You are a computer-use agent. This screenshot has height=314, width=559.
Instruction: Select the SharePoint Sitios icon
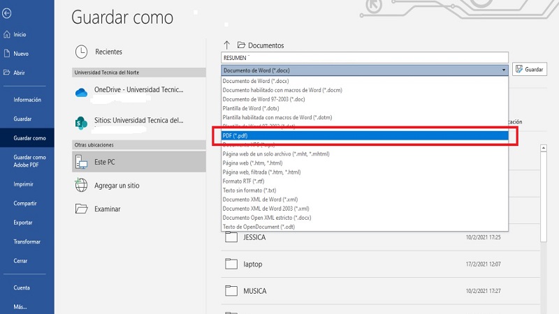click(81, 123)
